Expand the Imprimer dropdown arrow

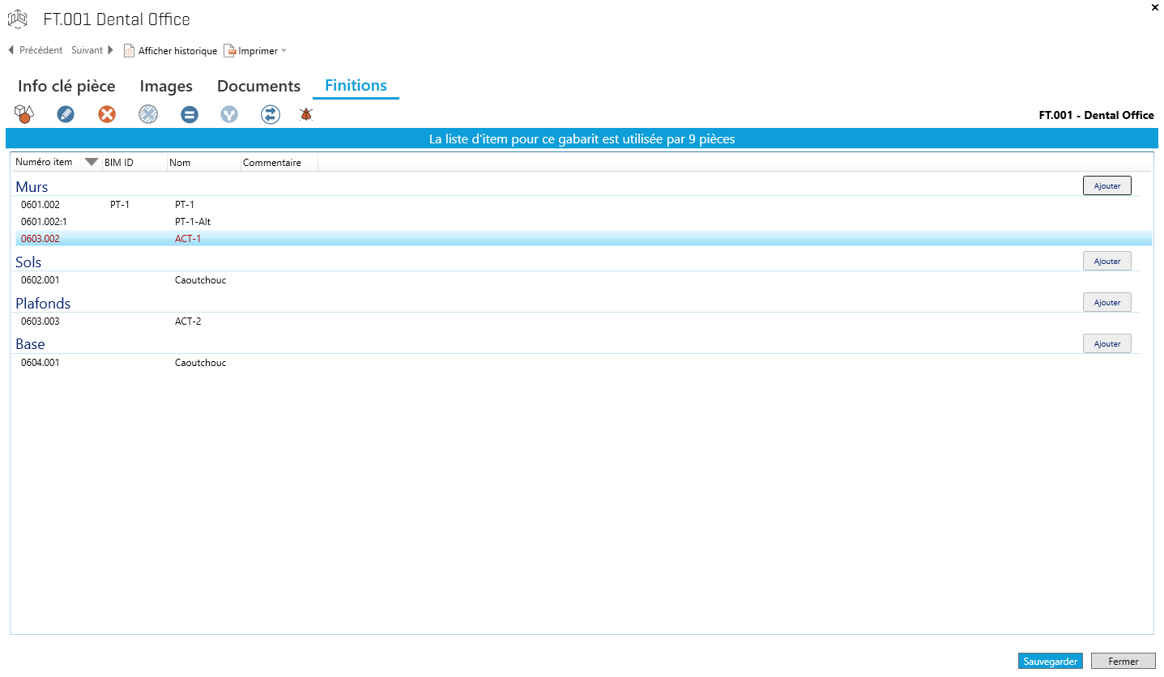point(284,51)
